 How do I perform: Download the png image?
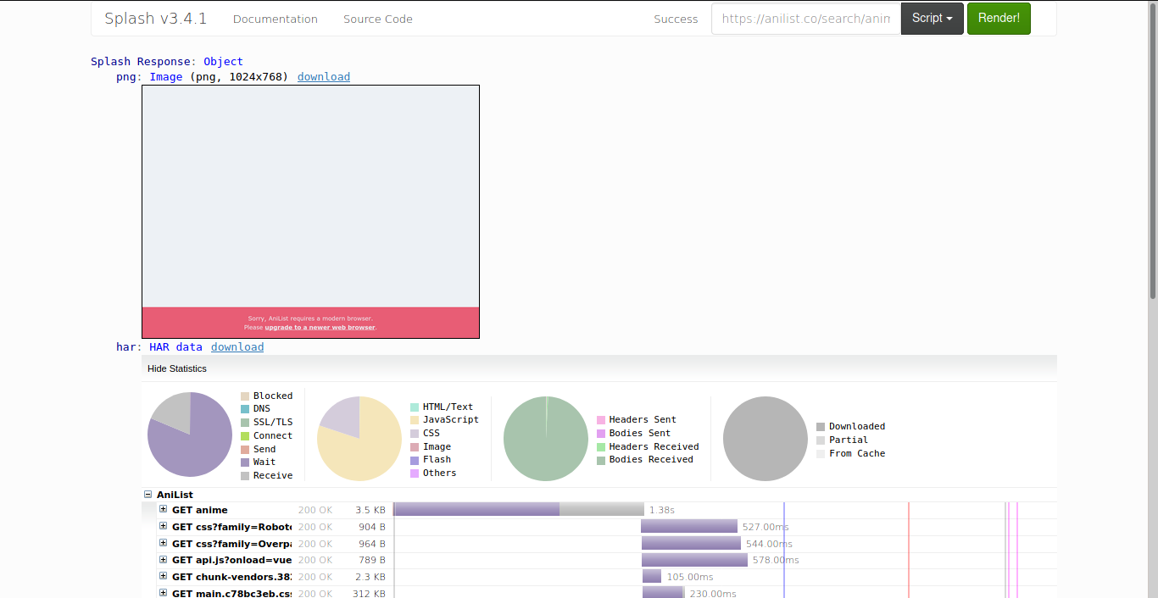pos(324,77)
